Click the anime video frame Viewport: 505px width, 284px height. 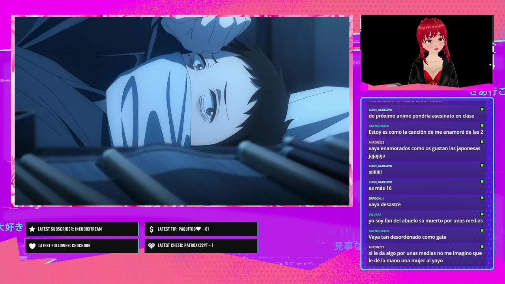point(182,111)
